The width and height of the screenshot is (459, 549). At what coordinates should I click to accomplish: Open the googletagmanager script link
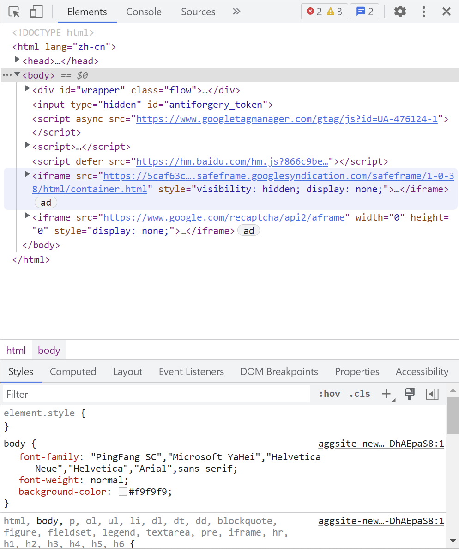point(286,119)
